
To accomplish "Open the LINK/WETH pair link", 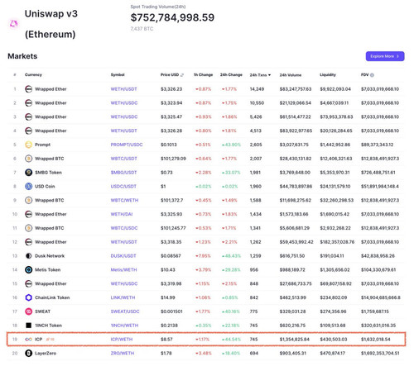I will 123,297.
